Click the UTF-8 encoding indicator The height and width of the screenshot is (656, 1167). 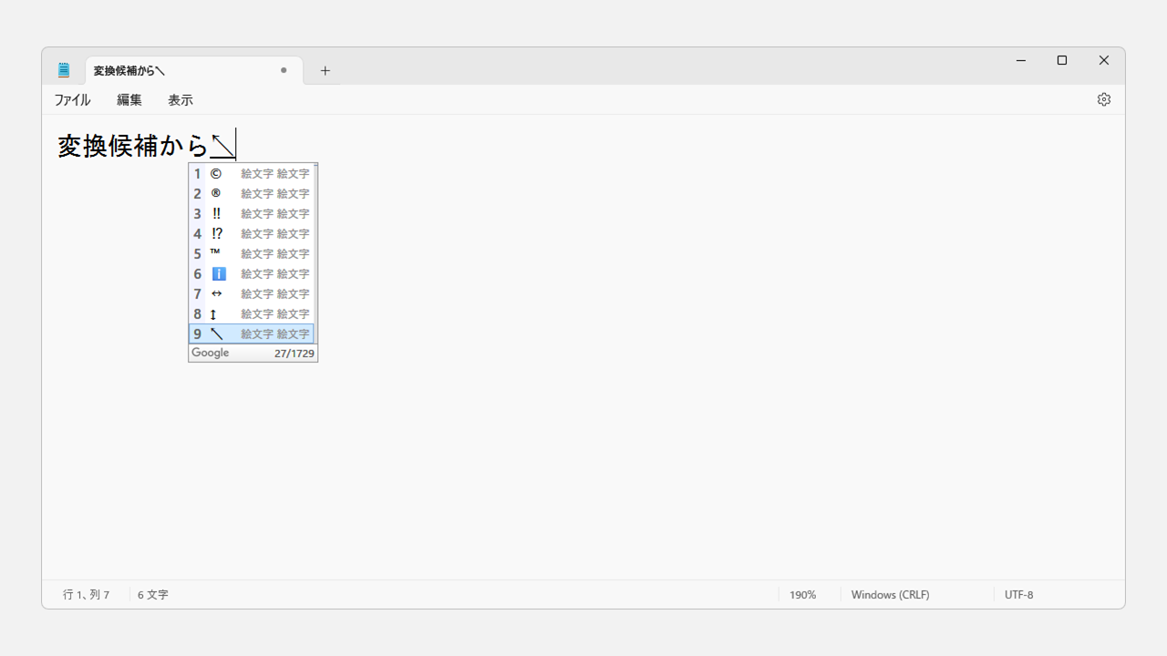click(1018, 595)
